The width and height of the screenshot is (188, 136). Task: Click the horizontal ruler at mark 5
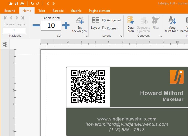click(x=109, y=42)
